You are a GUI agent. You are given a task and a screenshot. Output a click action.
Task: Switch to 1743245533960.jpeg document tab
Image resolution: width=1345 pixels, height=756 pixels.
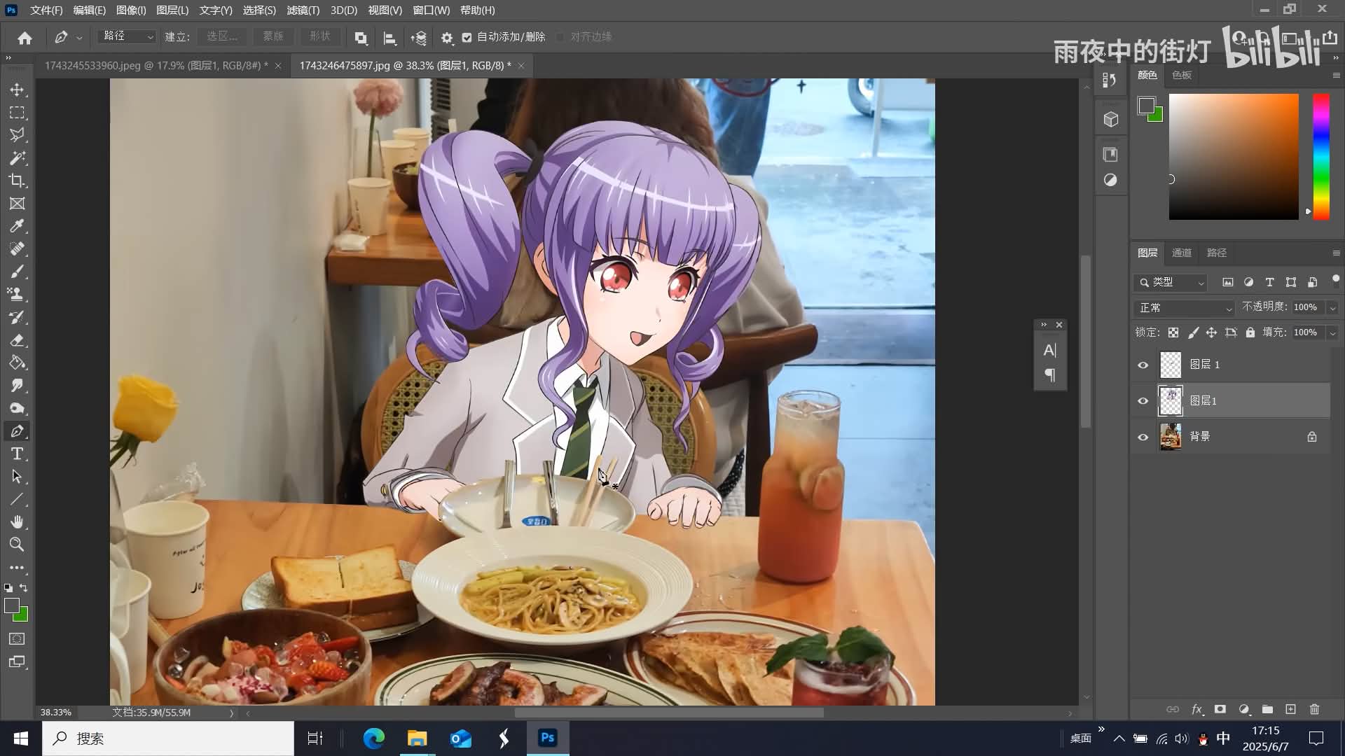(156, 65)
